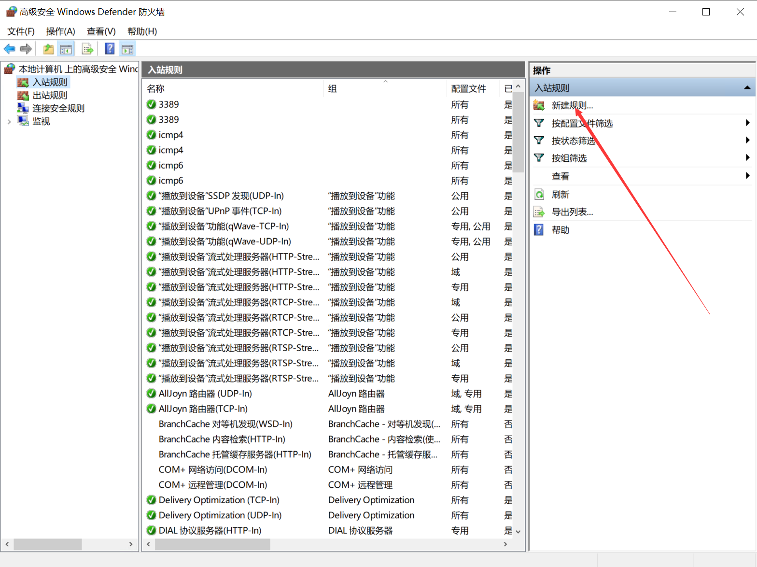757x567 pixels.
Task: Click green check of “播放到设备”SSDP 发现(UDP-In)
Action: [151, 196]
